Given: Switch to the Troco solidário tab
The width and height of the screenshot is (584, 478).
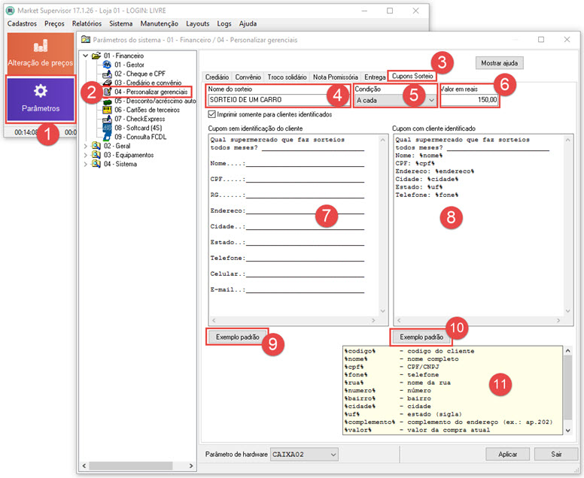Looking at the screenshot, I should (x=287, y=77).
